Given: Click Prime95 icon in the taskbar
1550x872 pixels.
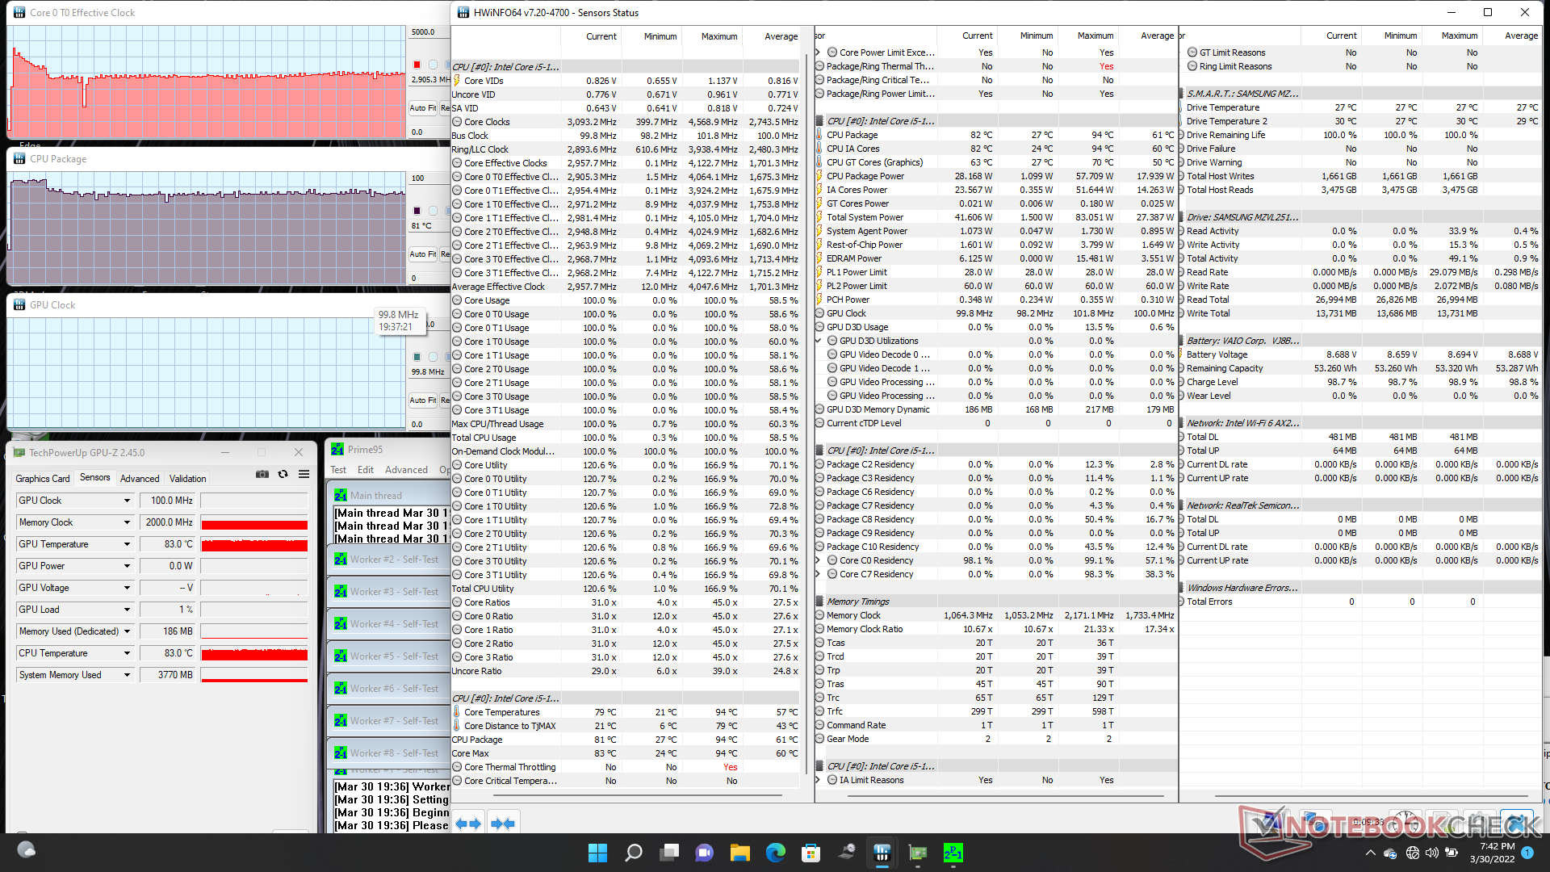Looking at the screenshot, I should 953,853.
